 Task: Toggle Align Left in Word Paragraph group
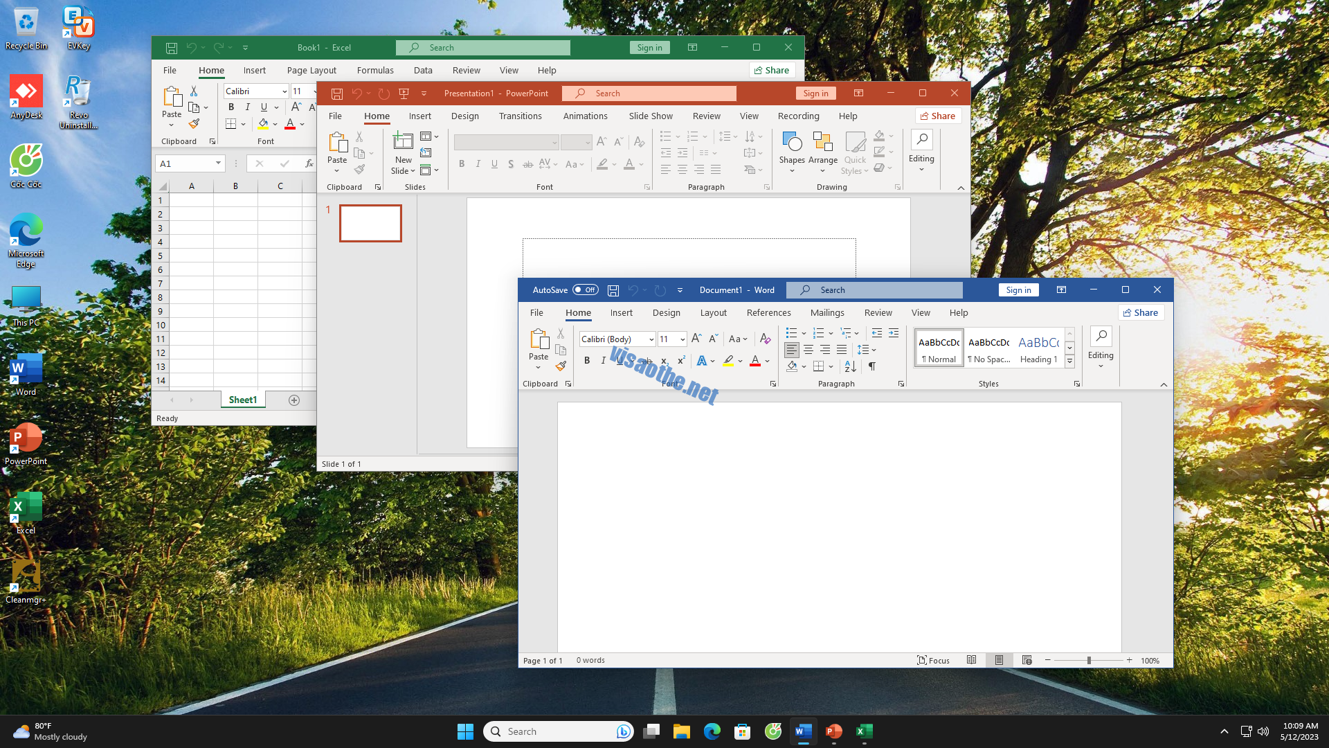click(792, 350)
